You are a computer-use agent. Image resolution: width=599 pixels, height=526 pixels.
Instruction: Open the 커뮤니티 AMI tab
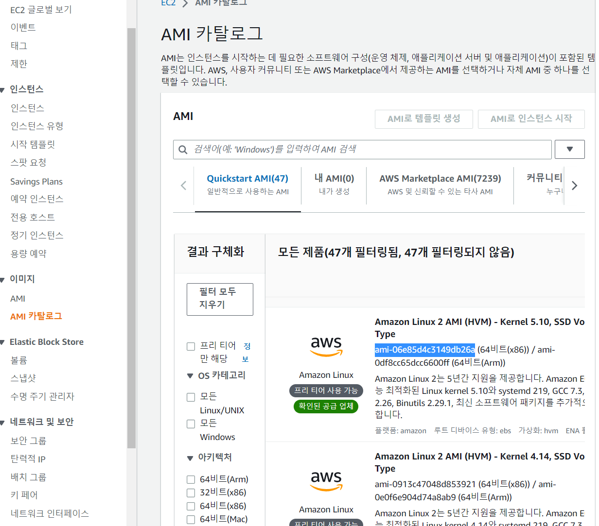pyautogui.click(x=544, y=185)
